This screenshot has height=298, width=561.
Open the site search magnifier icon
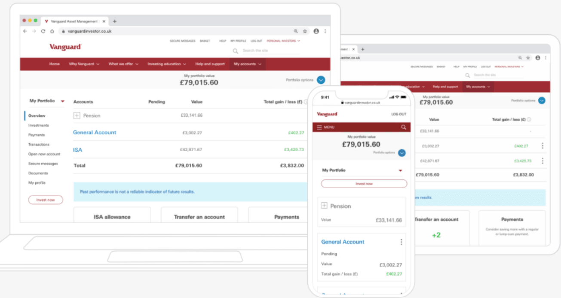[235, 51]
